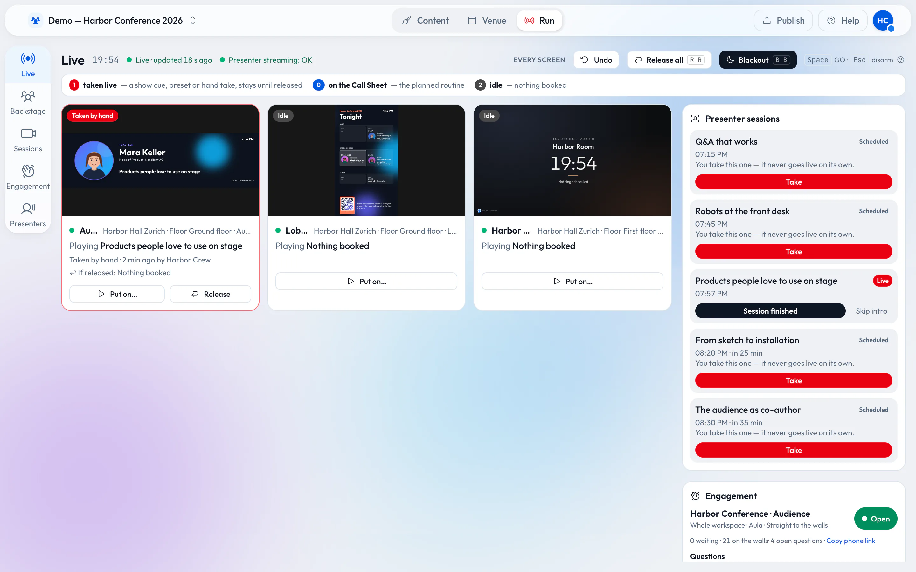This screenshot has height=572, width=916.
Task: Take the Q&A that works session
Action: click(793, 182)
